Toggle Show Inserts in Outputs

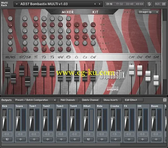click(112, 100)
